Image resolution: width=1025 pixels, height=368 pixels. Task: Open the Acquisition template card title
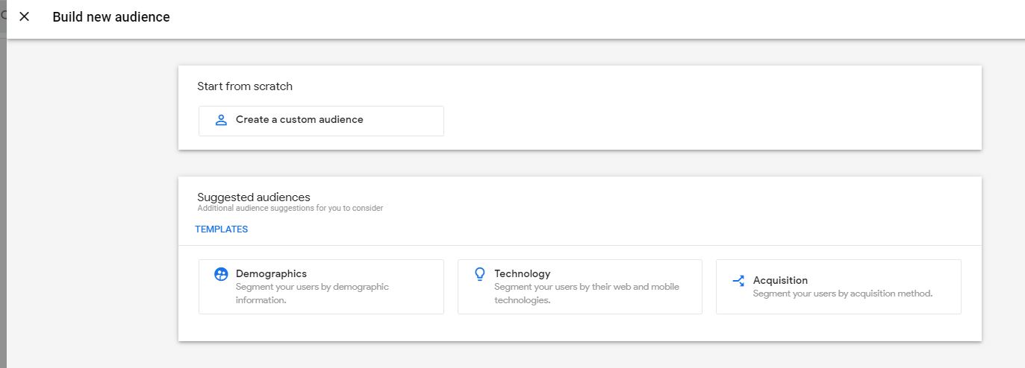780,280
